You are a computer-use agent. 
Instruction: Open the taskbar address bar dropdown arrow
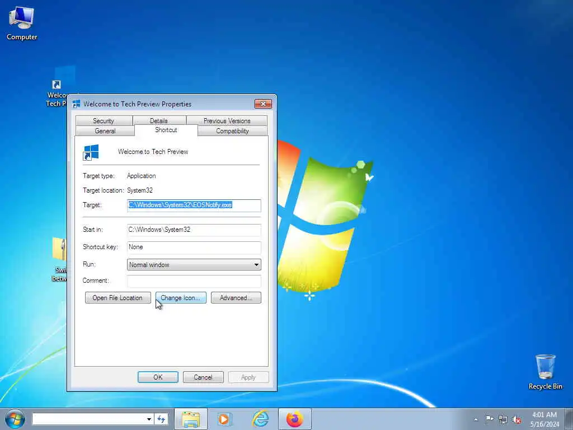149,419
